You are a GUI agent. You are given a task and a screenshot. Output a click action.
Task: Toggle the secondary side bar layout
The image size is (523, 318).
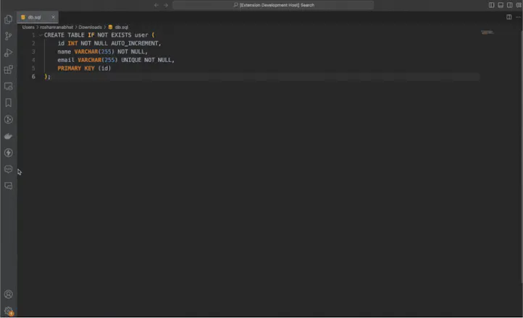510,5
